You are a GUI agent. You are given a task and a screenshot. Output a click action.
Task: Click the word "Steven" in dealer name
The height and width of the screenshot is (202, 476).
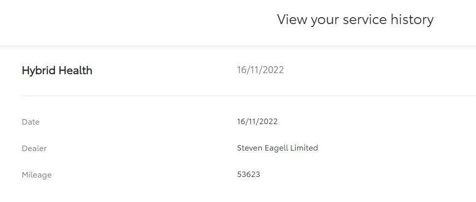click(x=250, y=148)
